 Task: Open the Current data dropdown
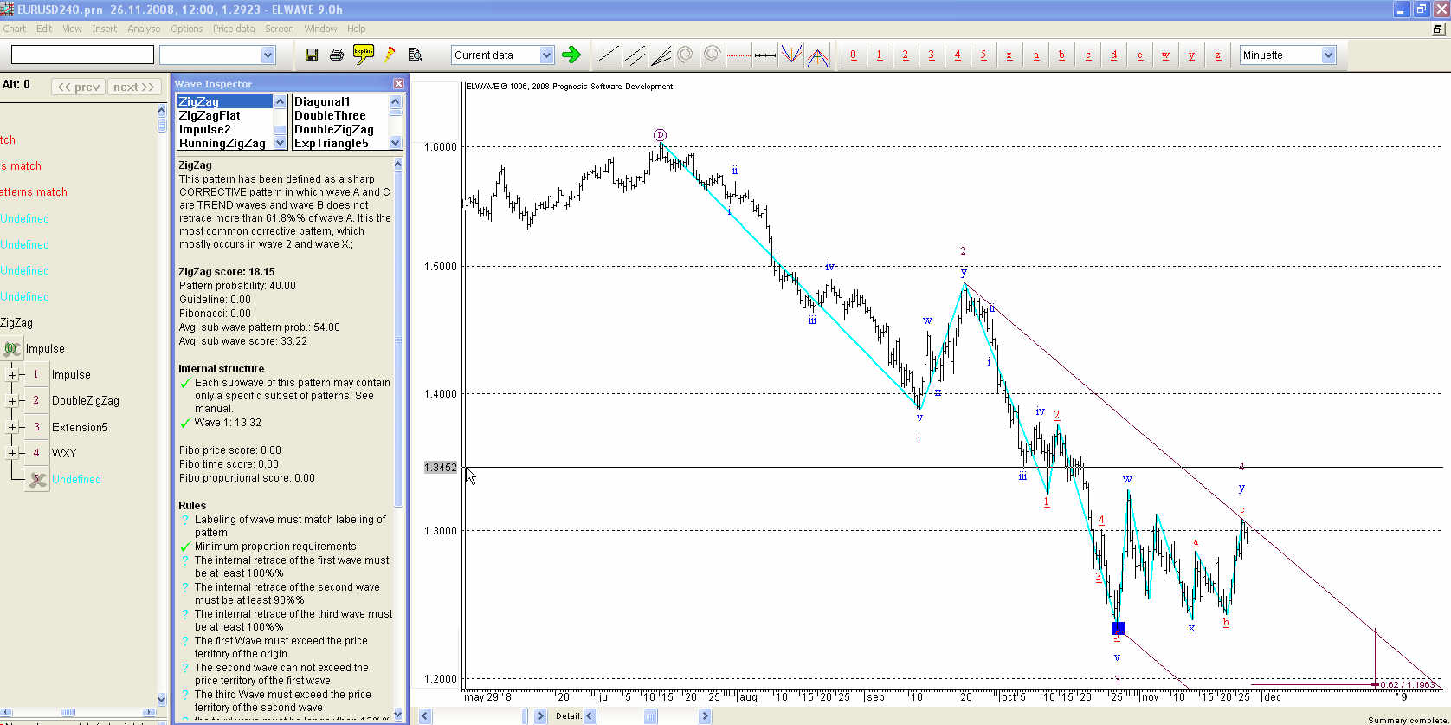(x=546, y=55)
